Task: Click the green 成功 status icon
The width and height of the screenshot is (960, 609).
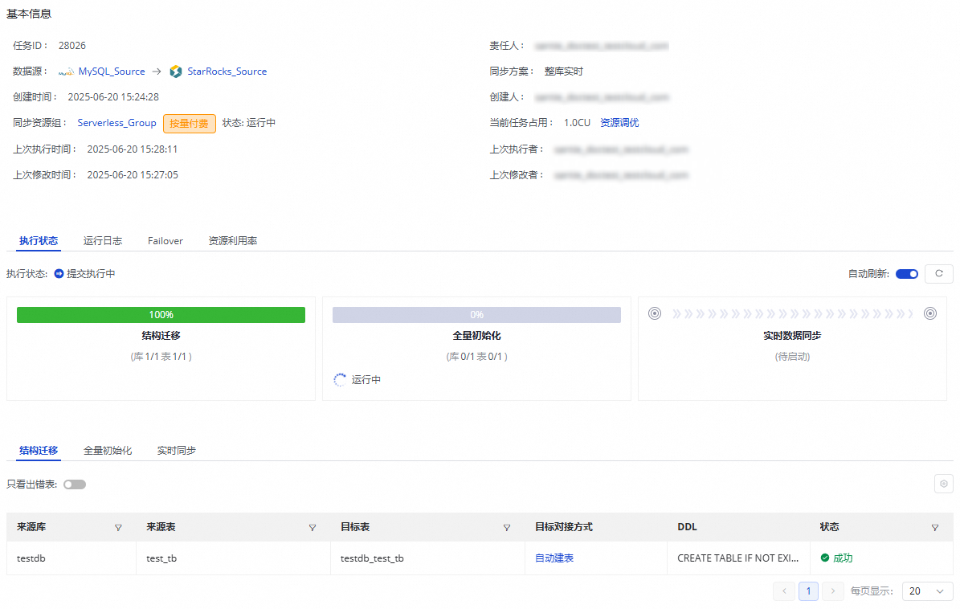Action: pos(825,558)
